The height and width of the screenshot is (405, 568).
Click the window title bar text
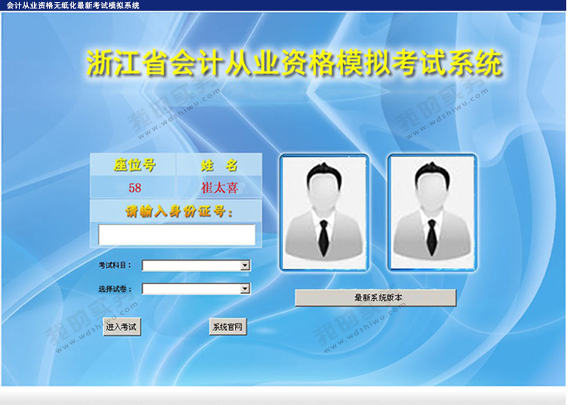pyautogui.click(x=73, y=5)
